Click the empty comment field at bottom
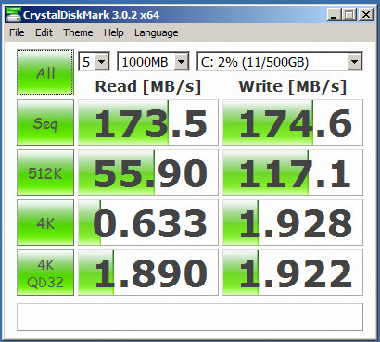The image size is (380, 342). [190, 317]
